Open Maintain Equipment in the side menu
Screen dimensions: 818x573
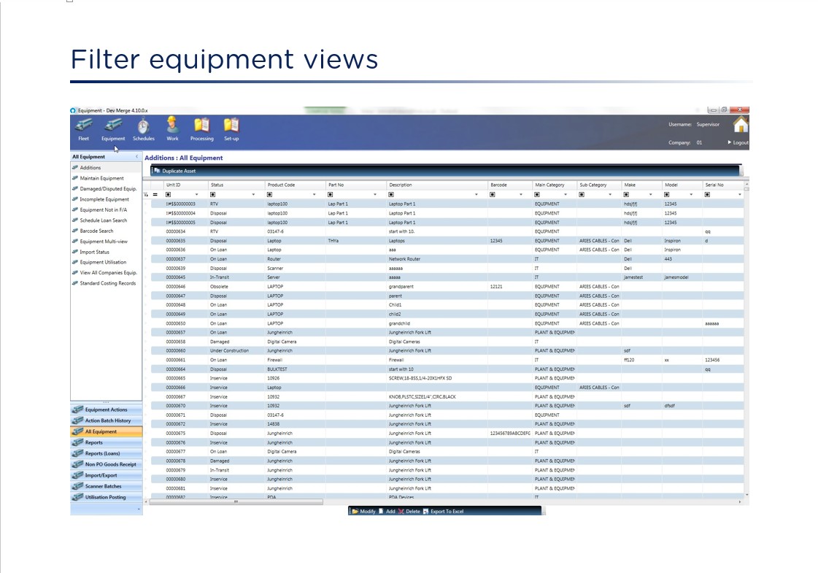101,178
